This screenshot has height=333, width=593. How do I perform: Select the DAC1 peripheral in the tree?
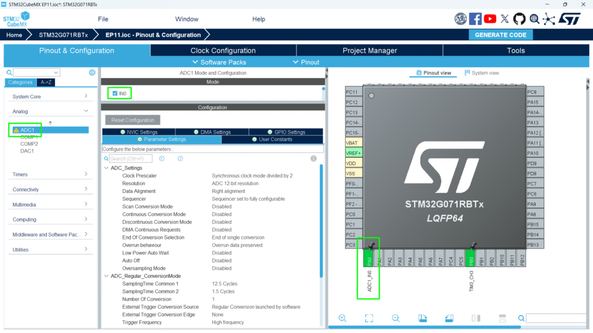(27, 151)
